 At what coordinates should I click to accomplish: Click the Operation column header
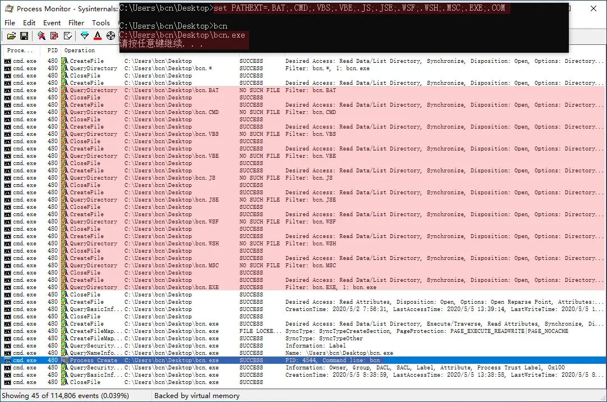pos(91,51)
